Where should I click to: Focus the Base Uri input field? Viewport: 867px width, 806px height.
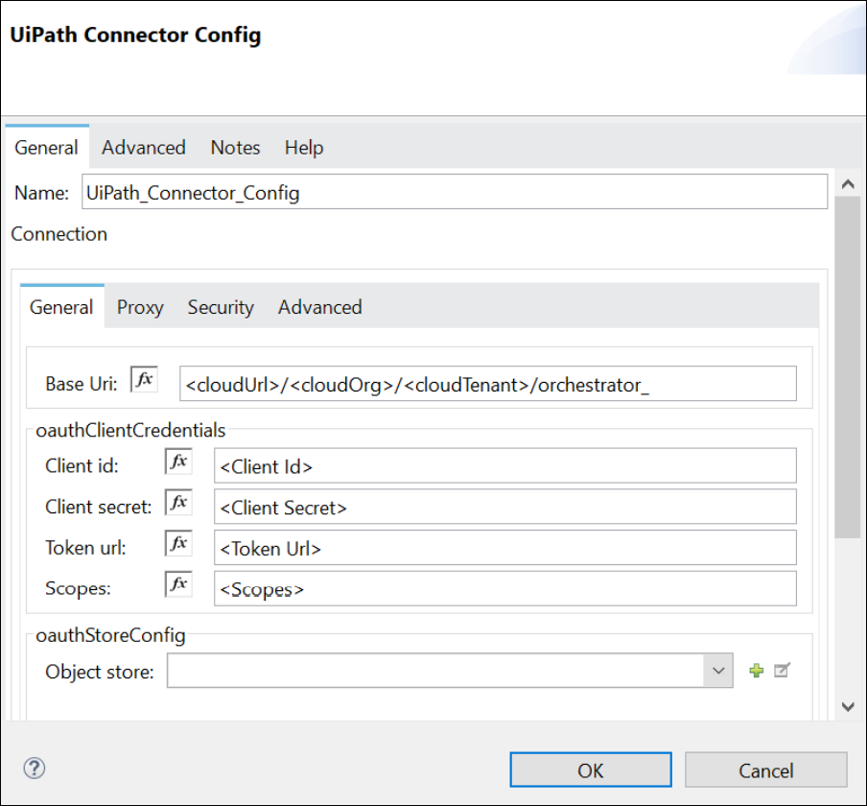[x=487, y=385]
